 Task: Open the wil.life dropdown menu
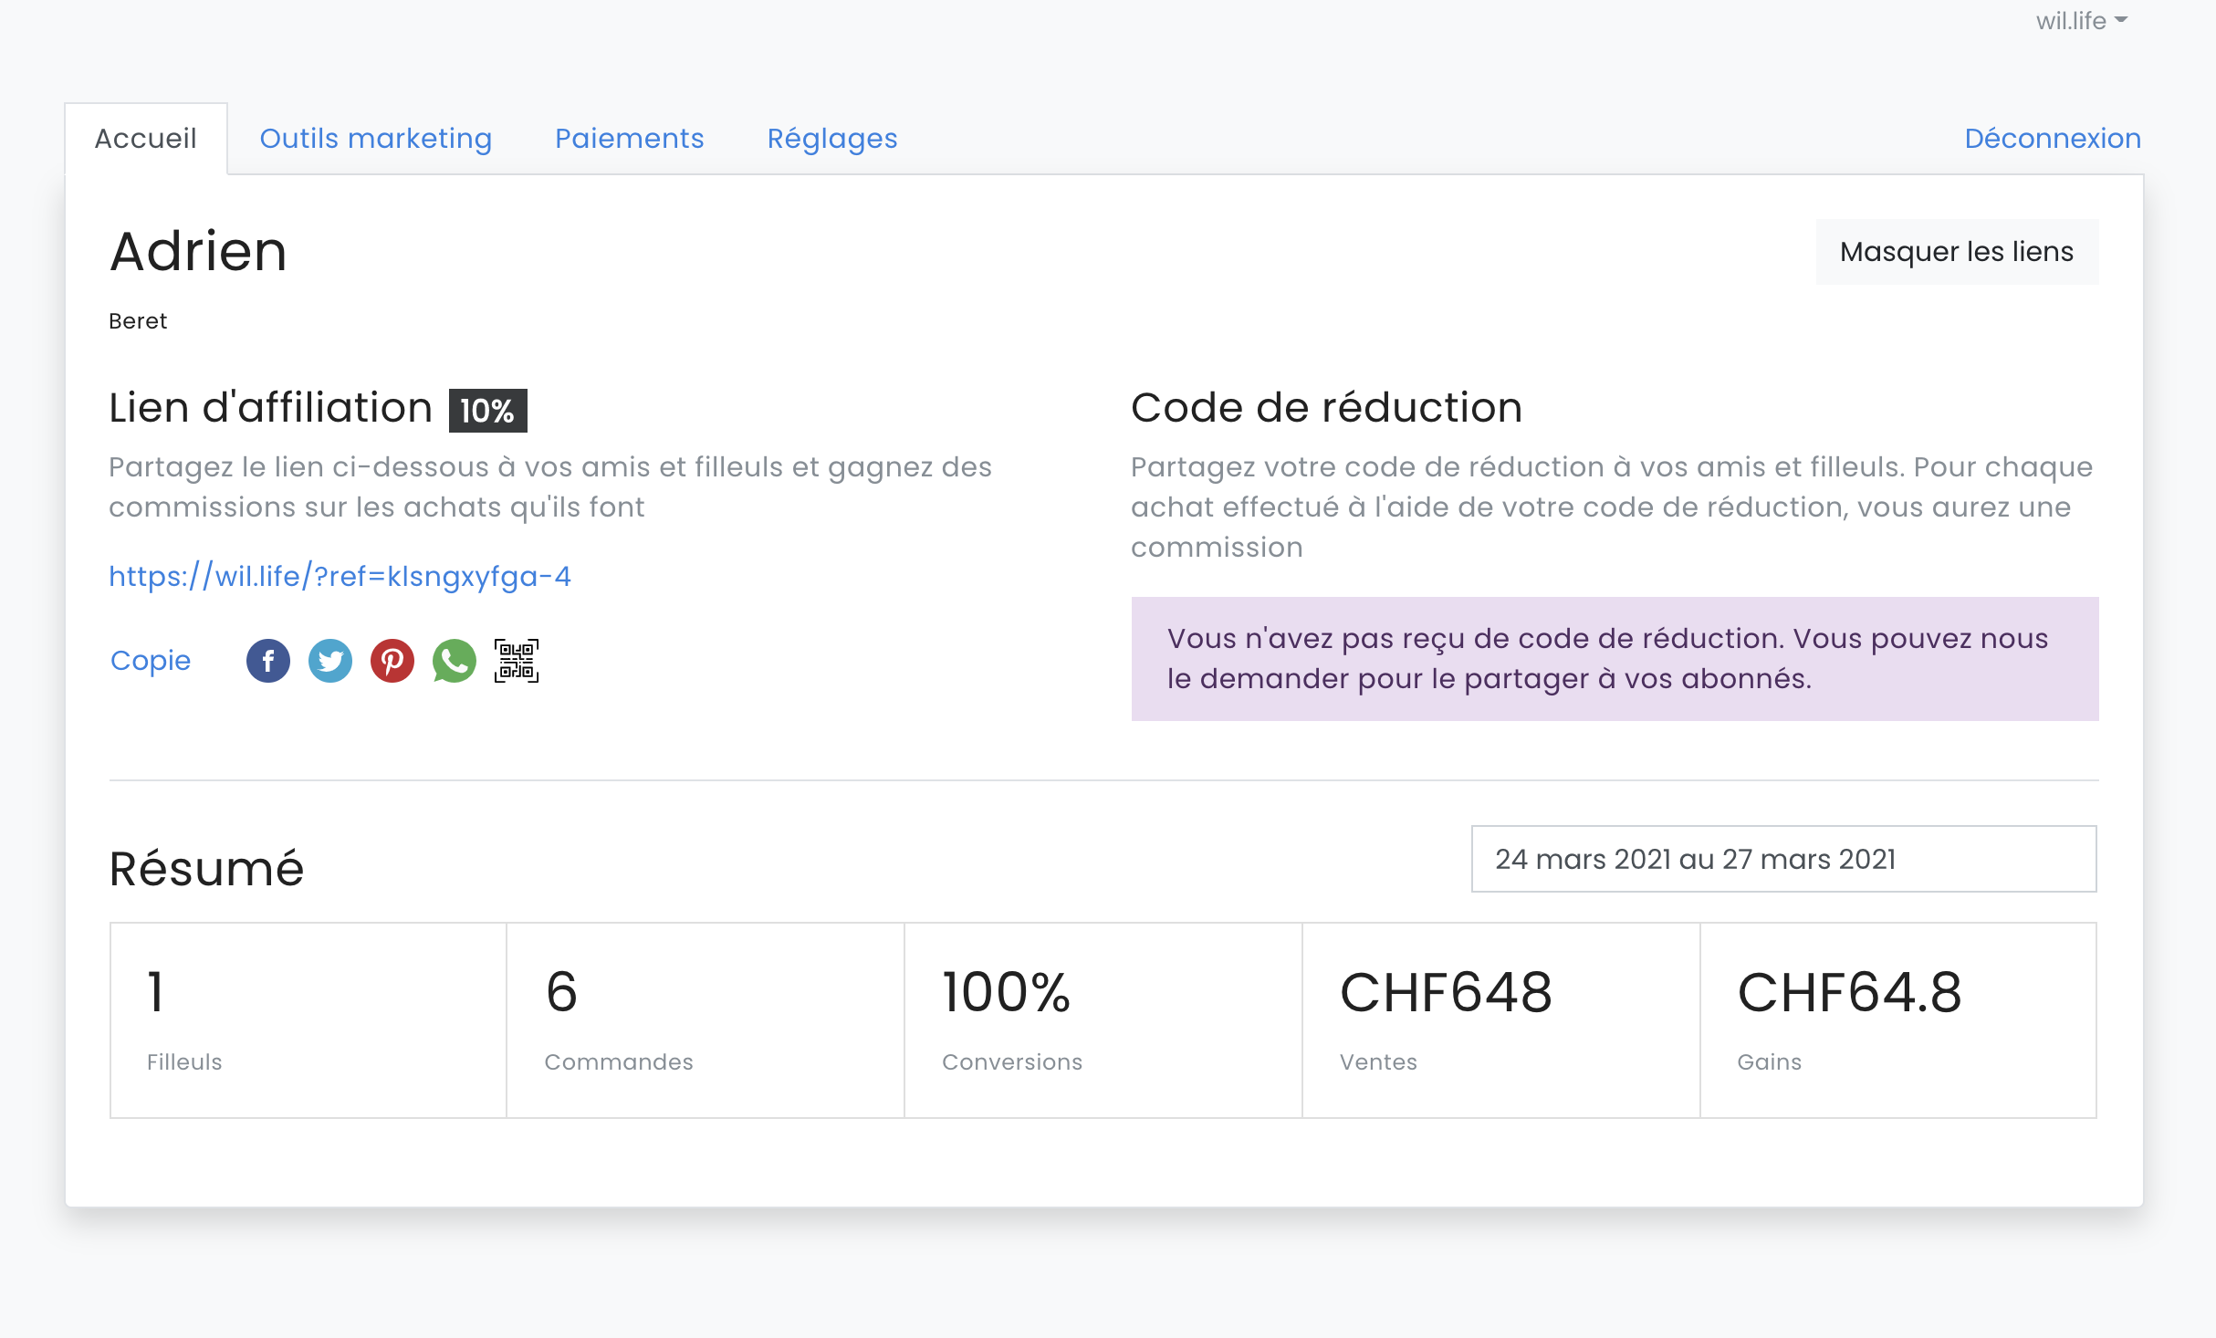[2081, 21]
